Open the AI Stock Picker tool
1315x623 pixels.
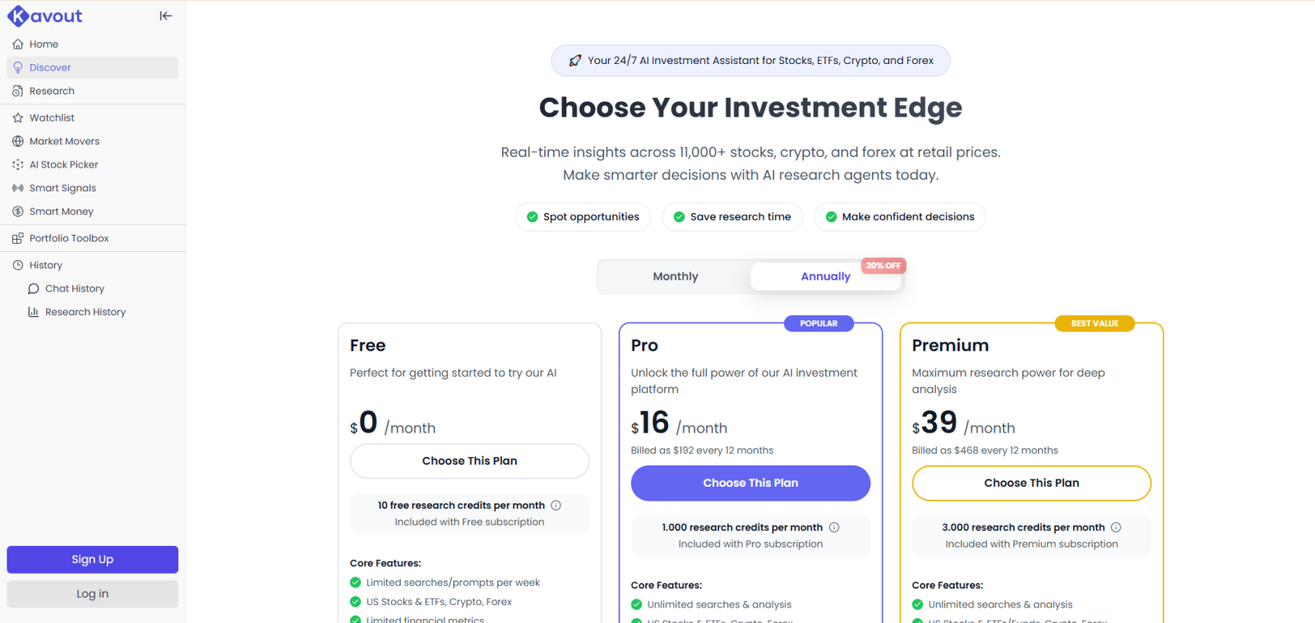pyautogui.click(x=63, y=164)
